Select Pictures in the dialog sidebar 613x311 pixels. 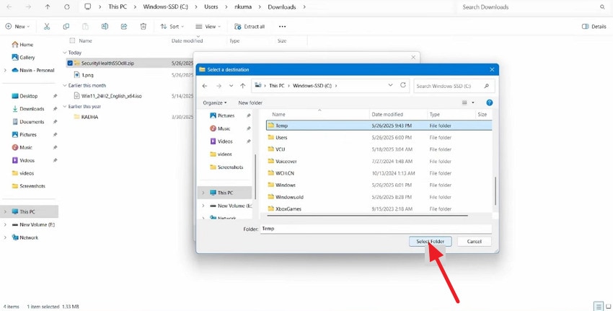226,115
